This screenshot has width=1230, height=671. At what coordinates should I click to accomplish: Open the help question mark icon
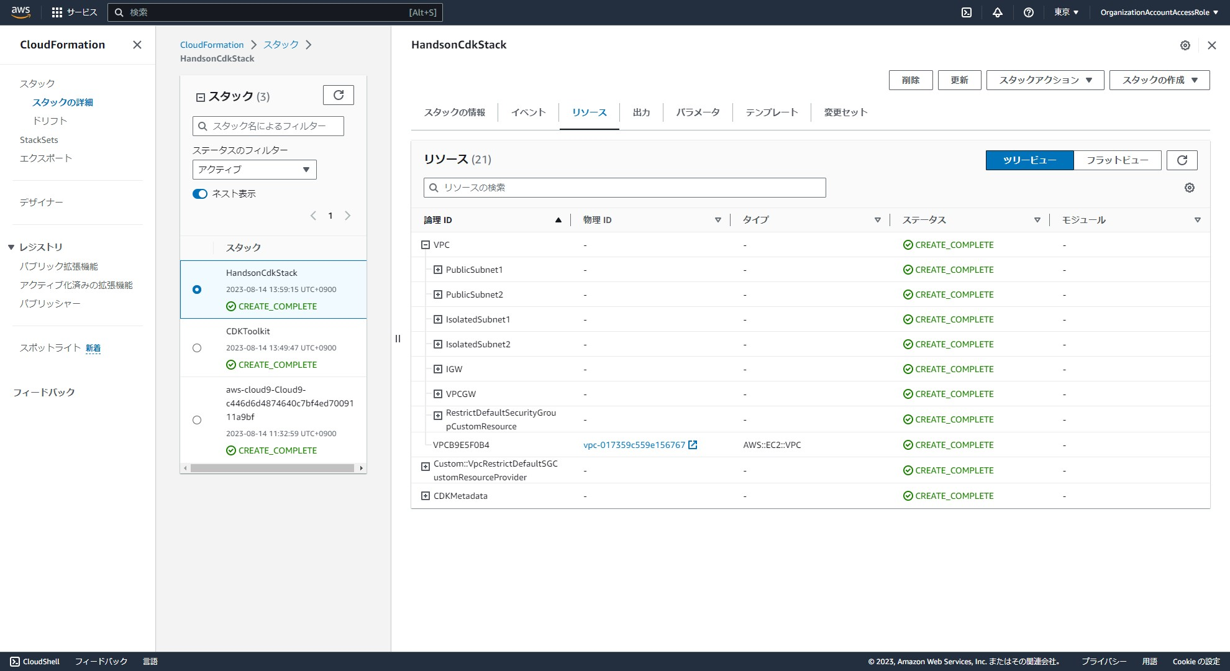click(1029, 12)
